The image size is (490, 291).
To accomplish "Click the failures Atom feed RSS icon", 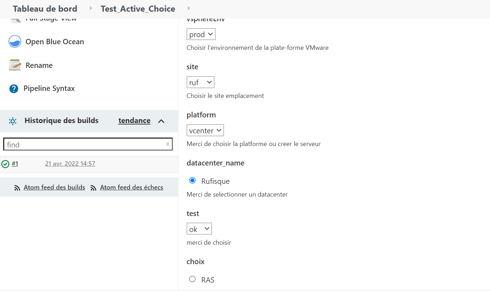I will [x=94, y=188].
